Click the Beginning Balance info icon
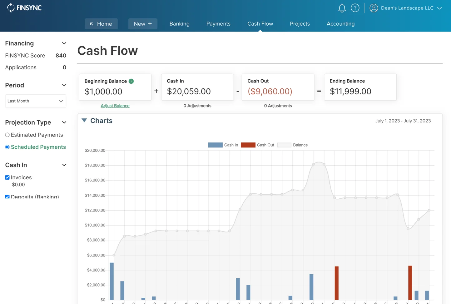 click(x=131, y=81)
